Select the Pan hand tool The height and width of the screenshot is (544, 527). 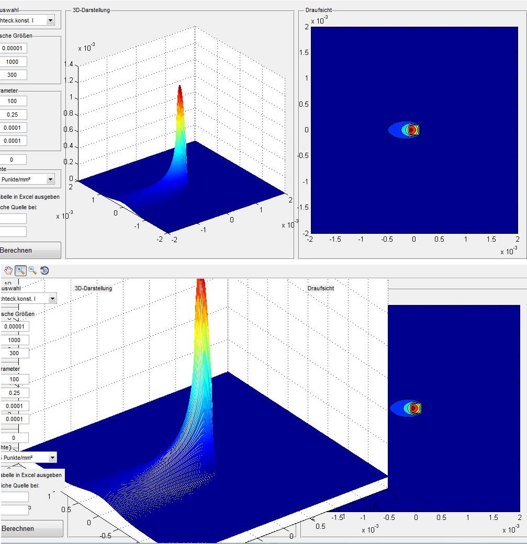click(x=8, y=270)
